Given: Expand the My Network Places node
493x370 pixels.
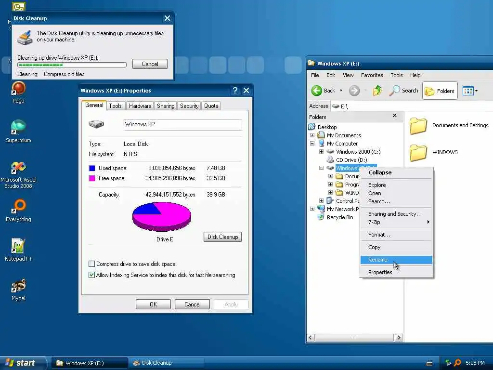Looking at the screenshot, I should tap(312, 209).
